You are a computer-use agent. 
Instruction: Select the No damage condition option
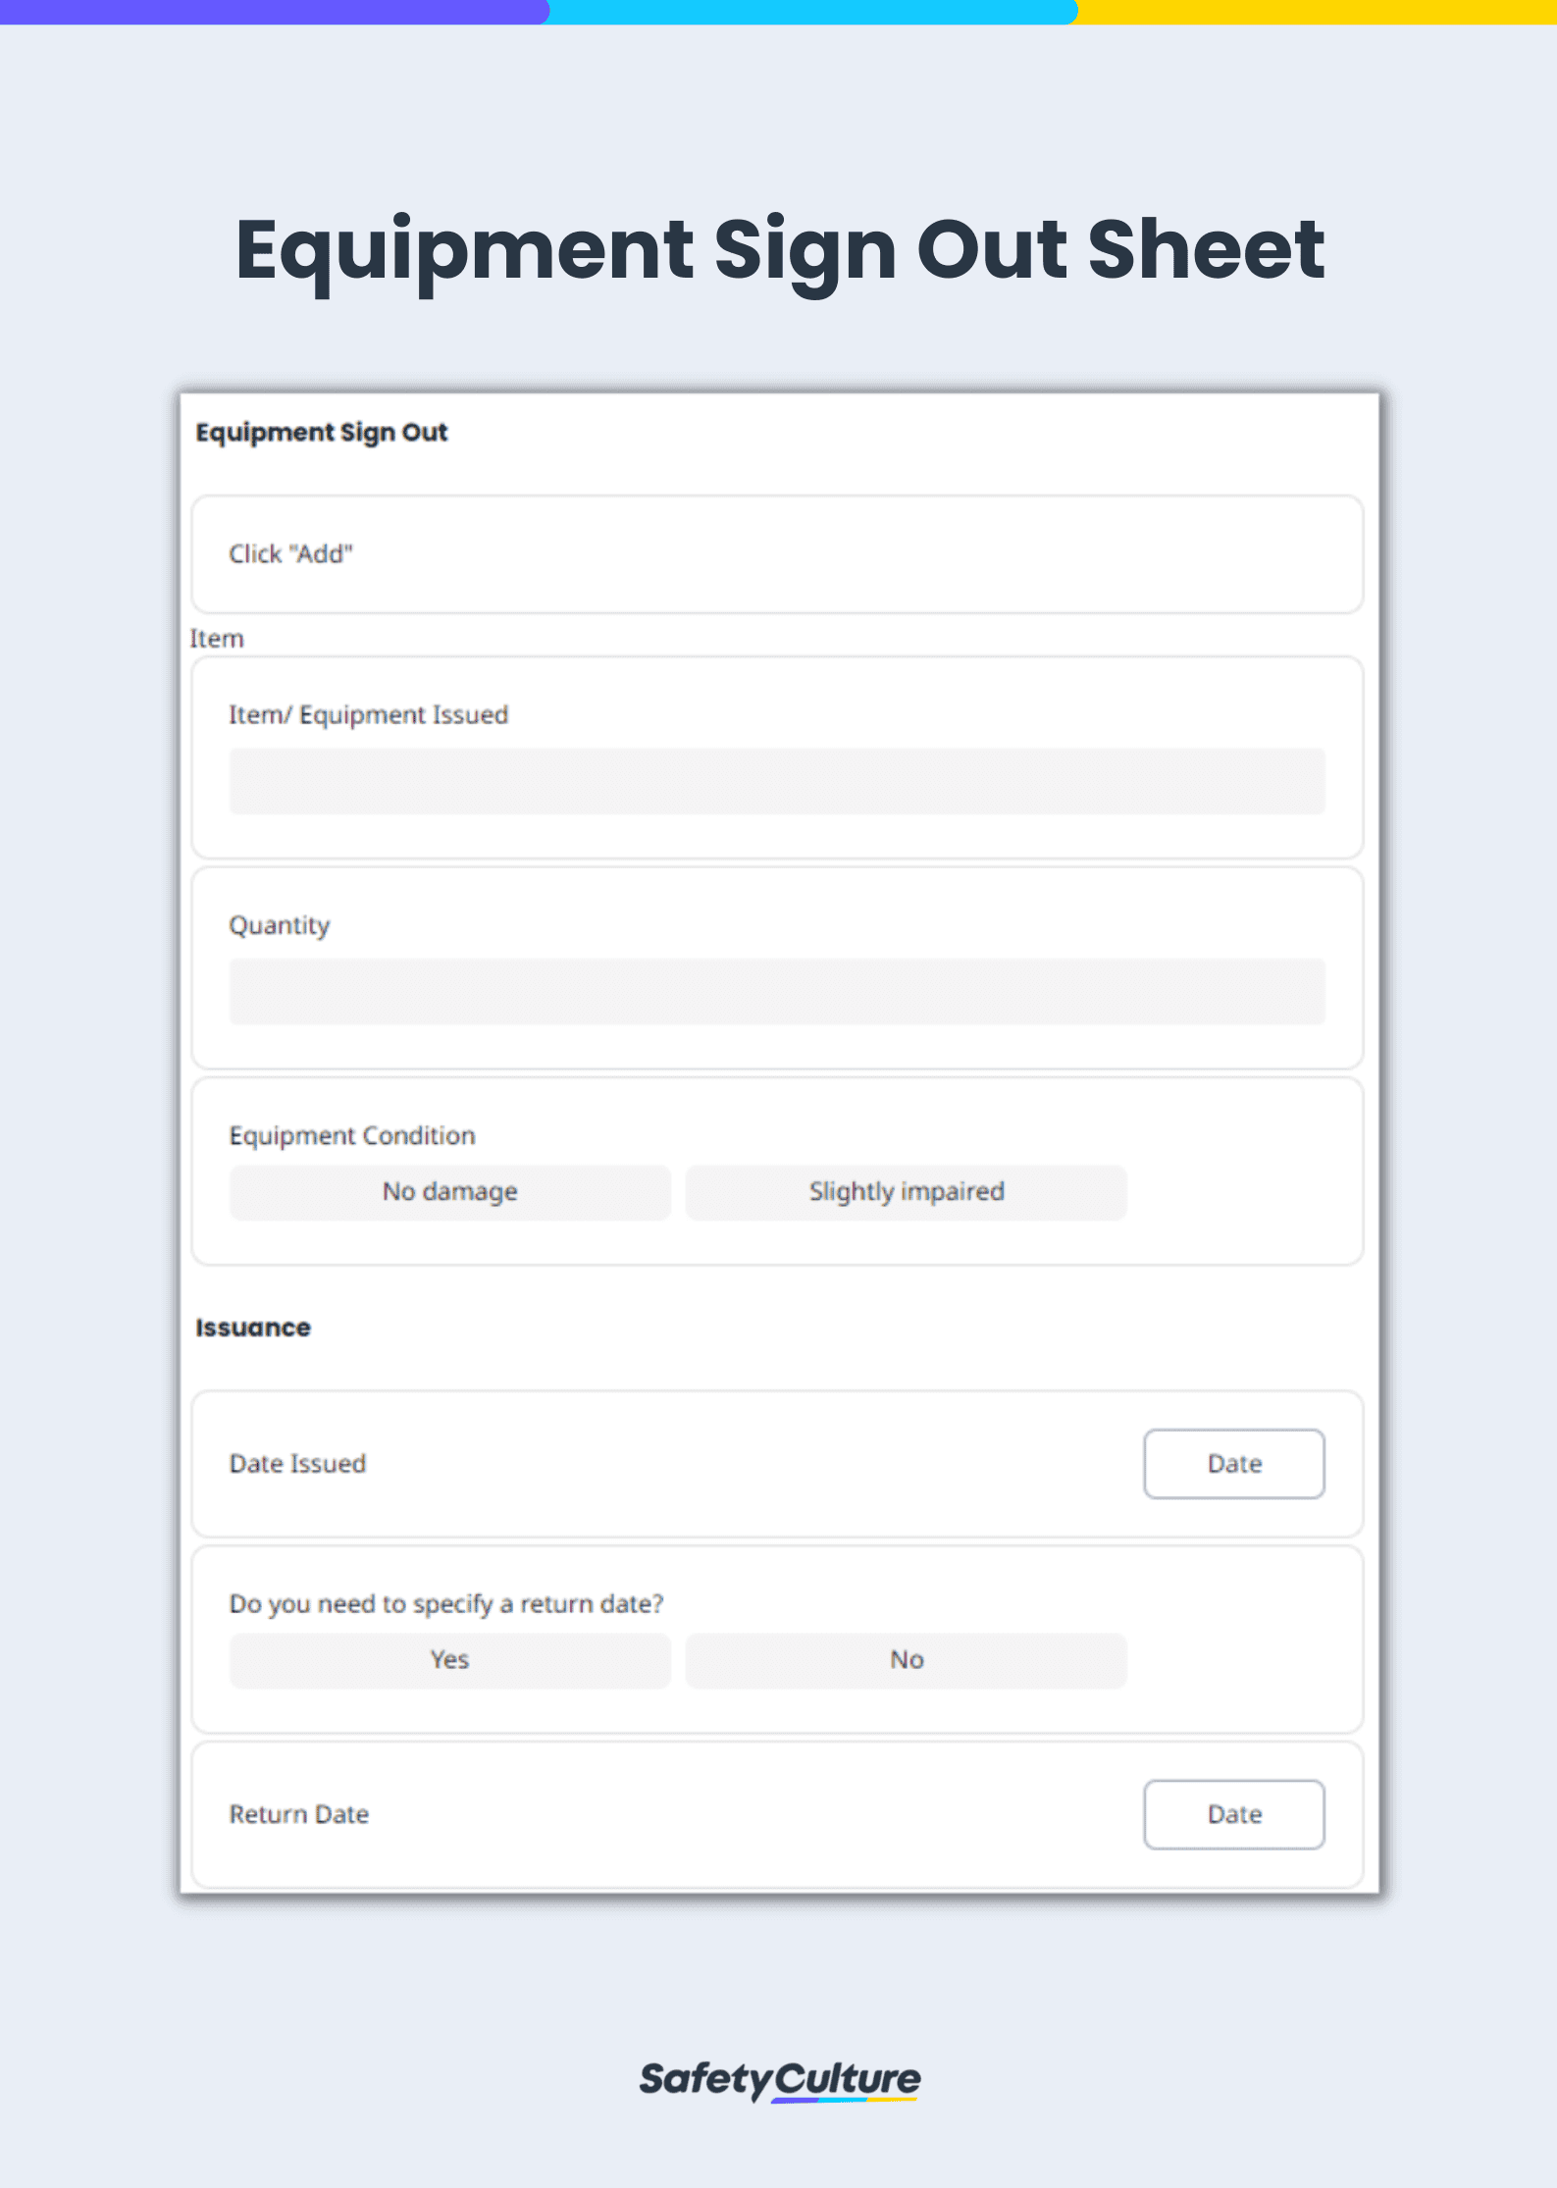pyautogui.click(x=450, y=1192)
